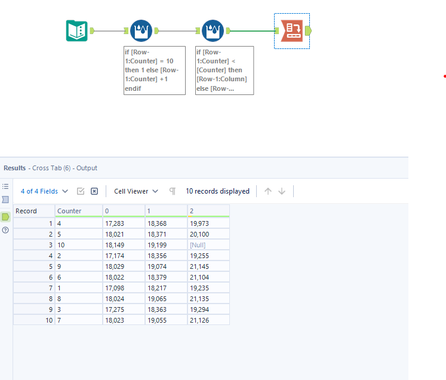Open the results help icon
This screenshot has height=380, width=446.
click(x=5, y=230)
